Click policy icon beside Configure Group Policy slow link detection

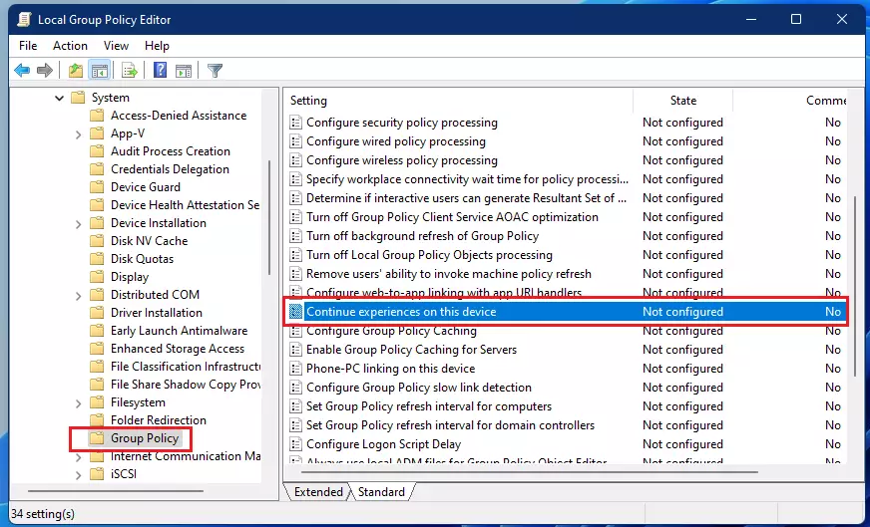click(295, 388)
